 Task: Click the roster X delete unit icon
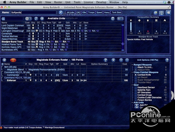click(113, 60)
